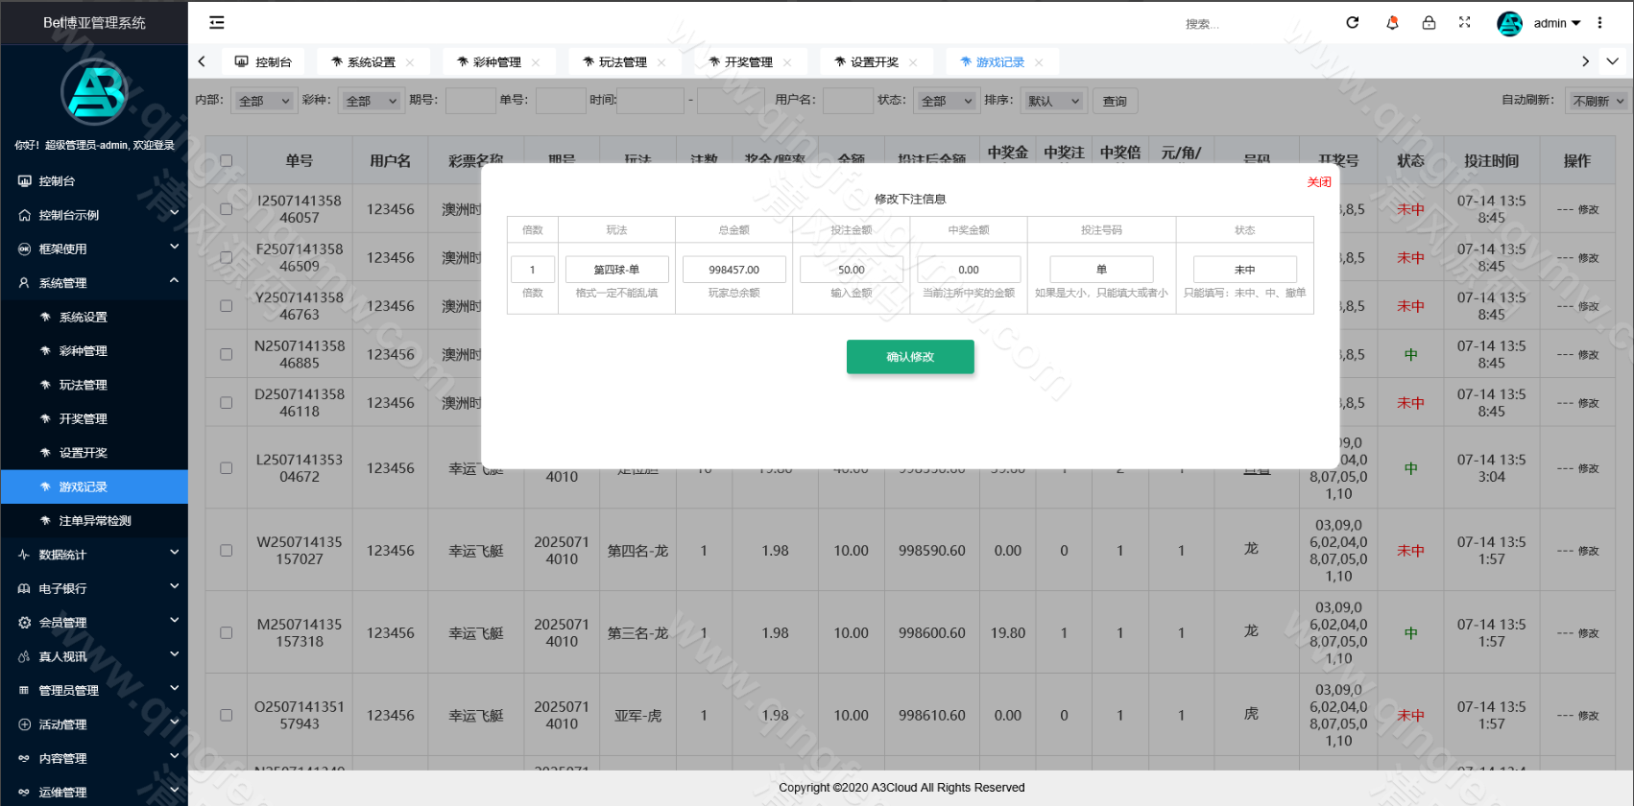
Task: Switch to the 控制台 tab
Action: [x=264, y=62]
